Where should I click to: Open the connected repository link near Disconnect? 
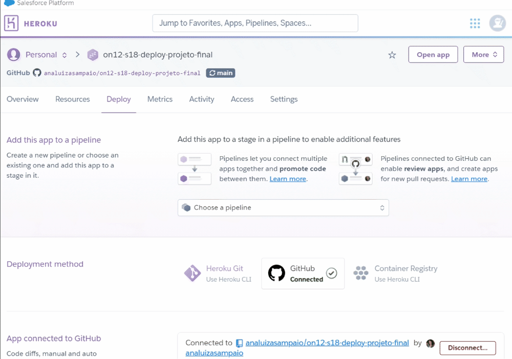coord(327,343)
